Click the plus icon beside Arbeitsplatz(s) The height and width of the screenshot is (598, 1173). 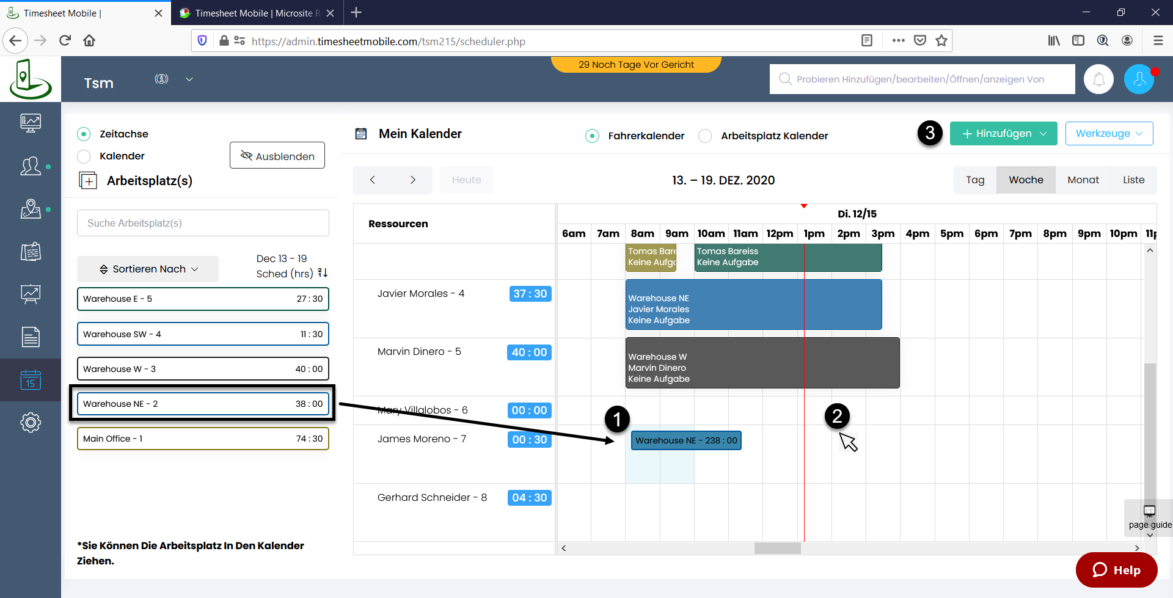click(88, 181)
